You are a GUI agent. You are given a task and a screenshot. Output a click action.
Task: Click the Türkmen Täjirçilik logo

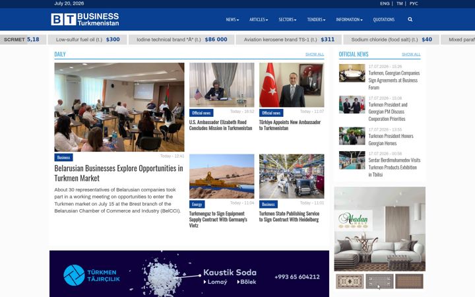[92, 275]
